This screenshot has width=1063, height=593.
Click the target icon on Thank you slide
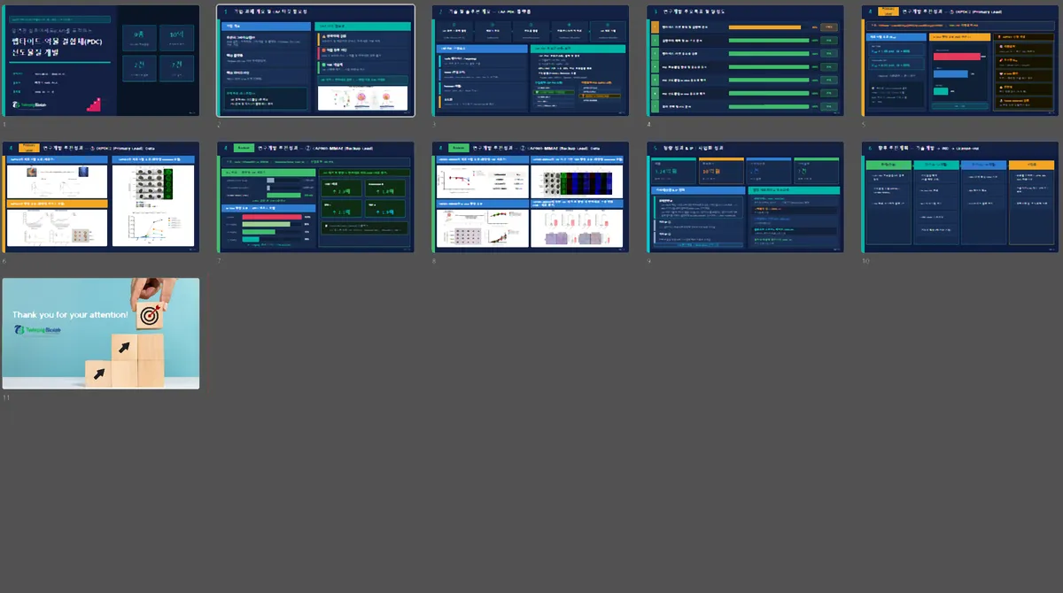pyautogui.click(x=151, y=315)
